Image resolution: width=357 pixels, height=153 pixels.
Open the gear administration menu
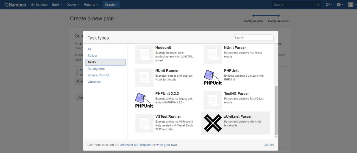[340, 4]
